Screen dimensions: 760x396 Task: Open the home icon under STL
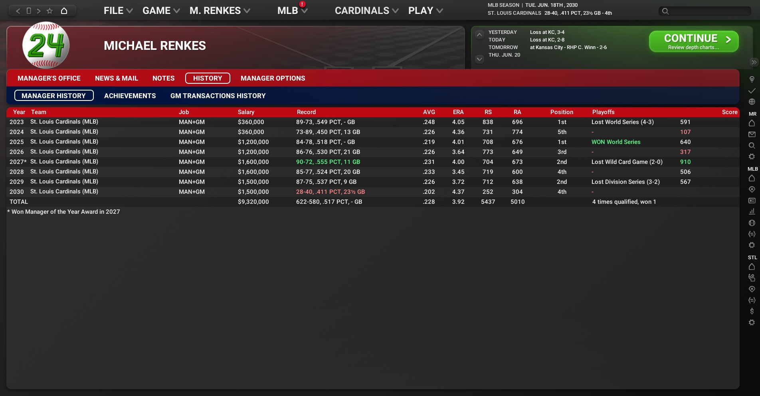[x=752, y=267]
